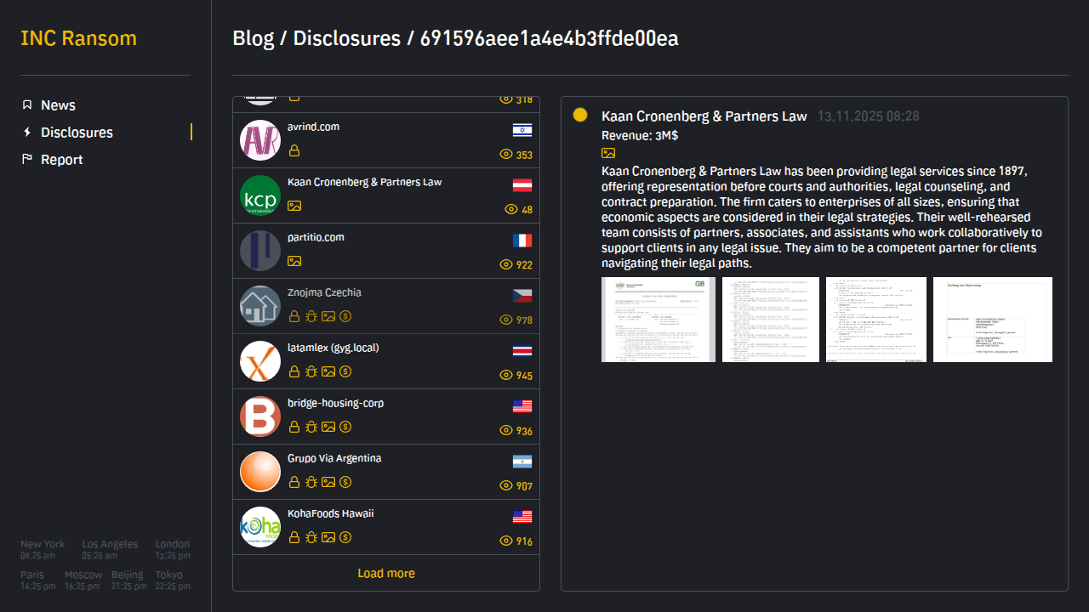1089x612 pixels.
Task: Click the image icon under bridge-housing-corp
Action: 328,427
